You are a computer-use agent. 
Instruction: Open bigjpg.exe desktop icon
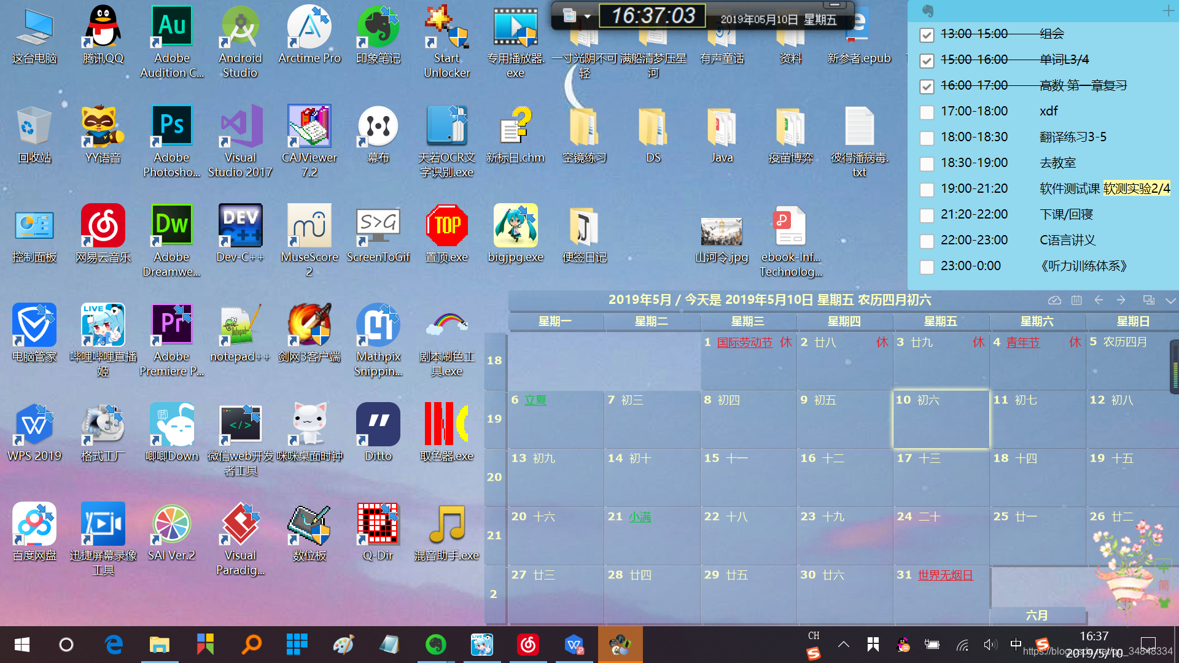(x=516, y=235)
